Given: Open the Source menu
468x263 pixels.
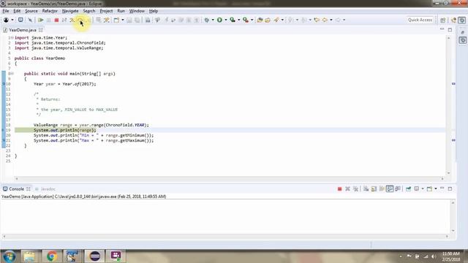Looking at the screenshot, I should [x=31, y=11].
